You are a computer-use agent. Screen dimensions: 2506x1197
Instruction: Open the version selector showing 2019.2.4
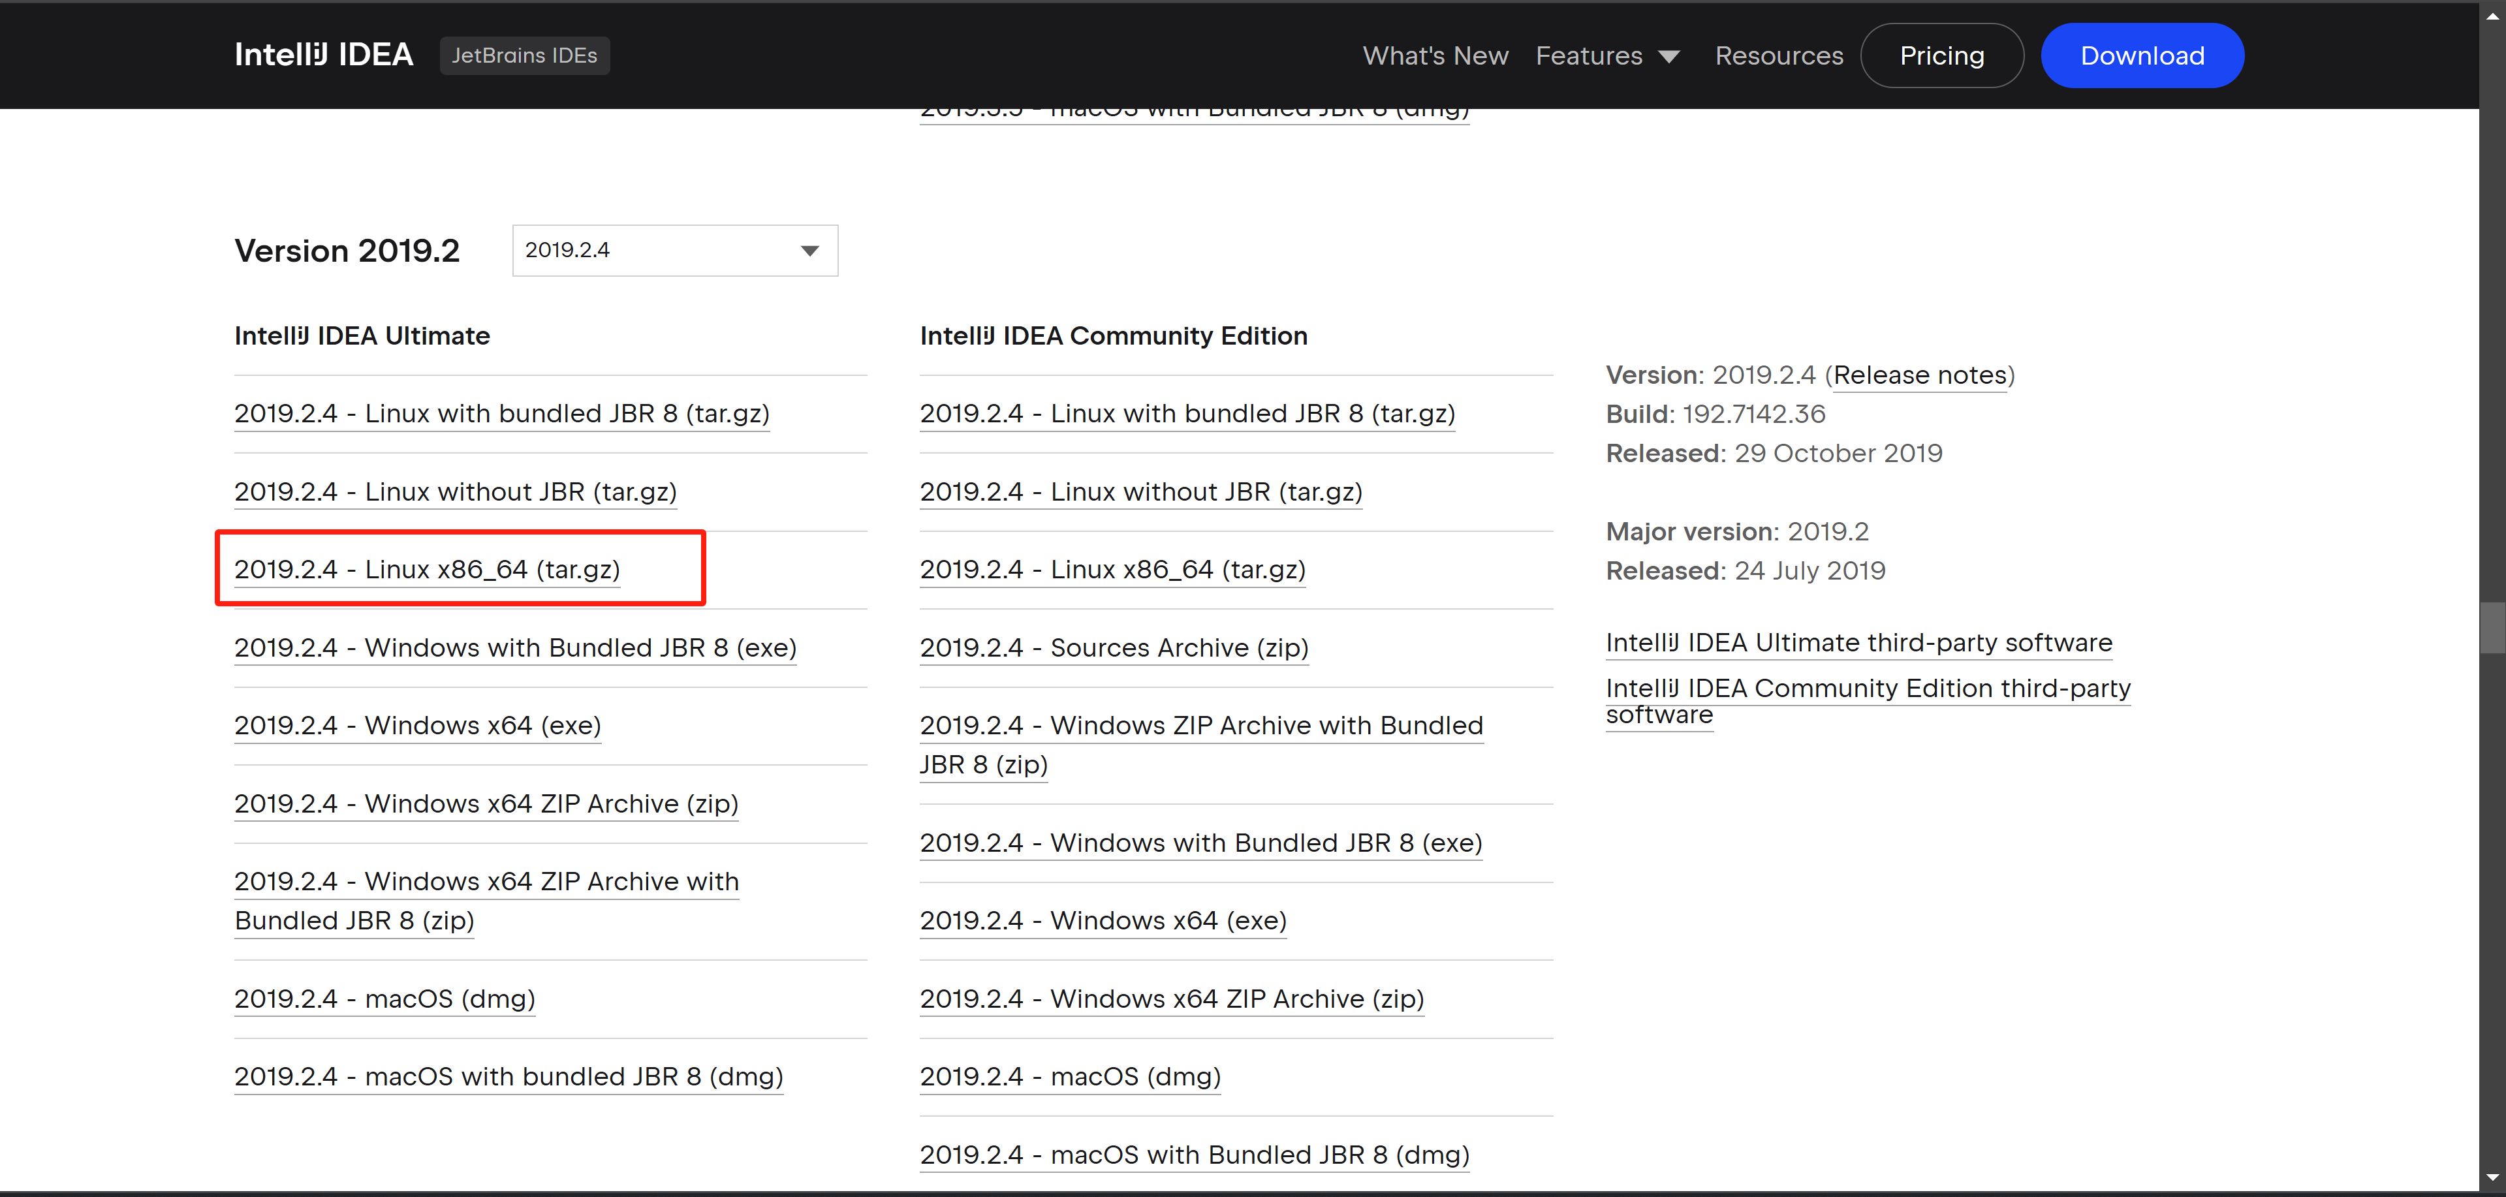(x=674, y=250)
